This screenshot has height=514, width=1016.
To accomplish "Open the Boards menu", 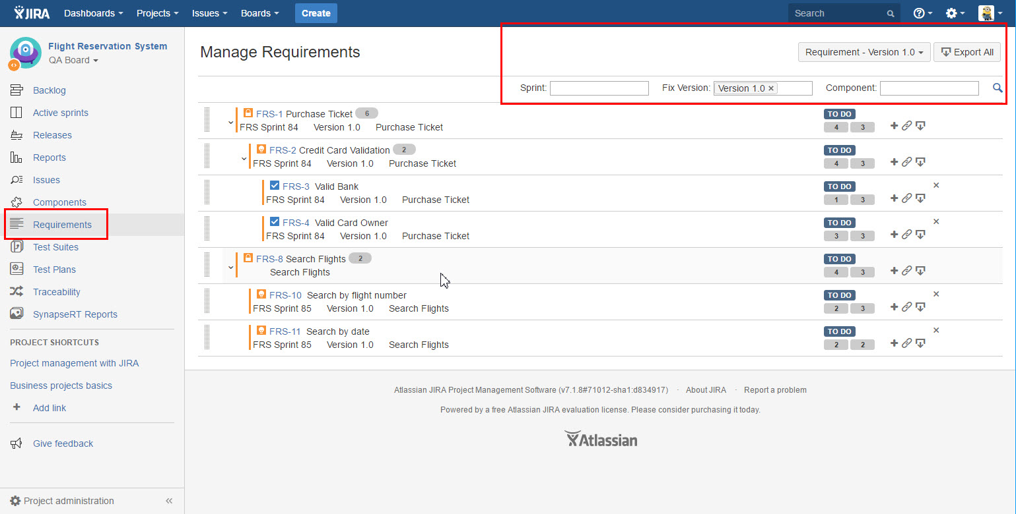I will (x=259, y=13).
